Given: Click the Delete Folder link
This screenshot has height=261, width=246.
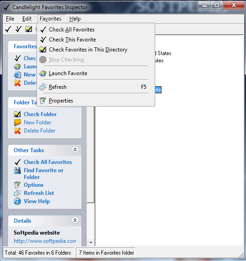Looking at the screenshot, I should (x=40, y=131).
